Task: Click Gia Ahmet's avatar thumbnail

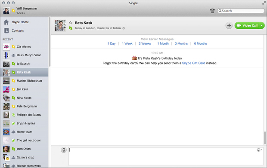Action: 6,47
